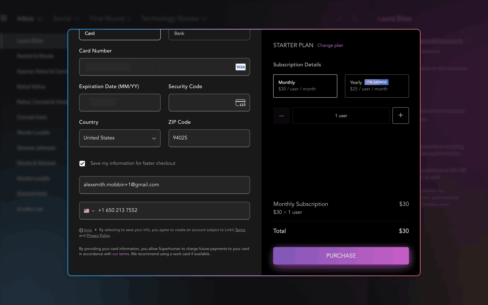Click the Total $30 amount
The width and height of the screenshot is (488, 305).
(x=404, y=231)
